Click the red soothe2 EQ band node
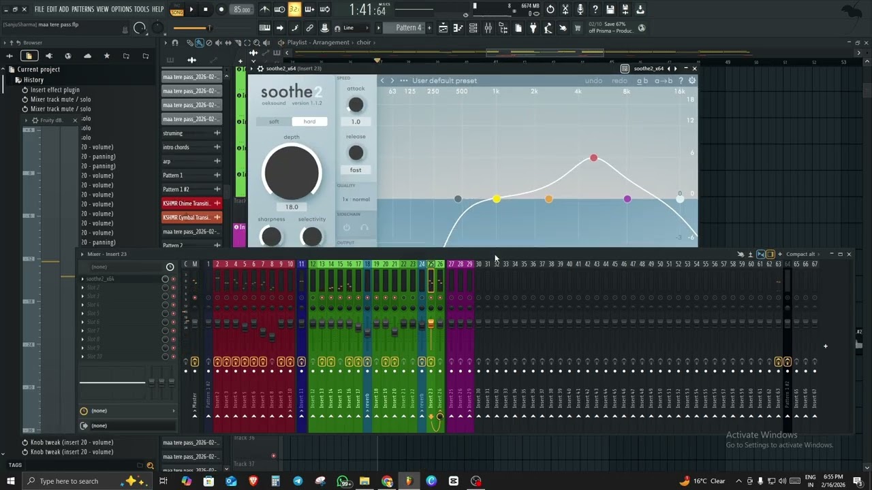Image resolution: width=872 pixels, height=490 pixels. click(x=593, y=158)
